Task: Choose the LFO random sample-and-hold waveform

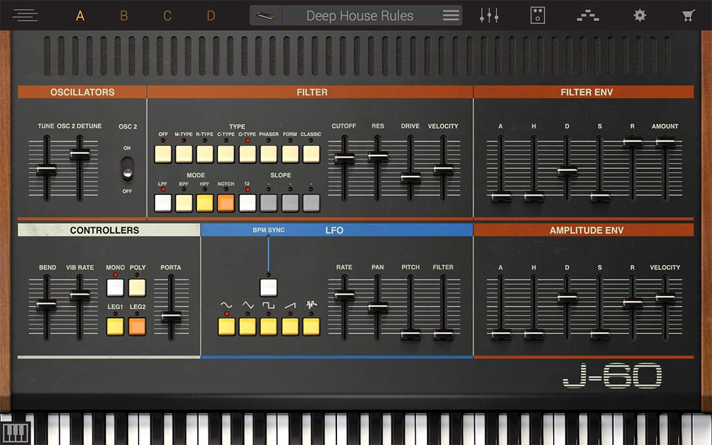Action: click(x=311, y=326)
